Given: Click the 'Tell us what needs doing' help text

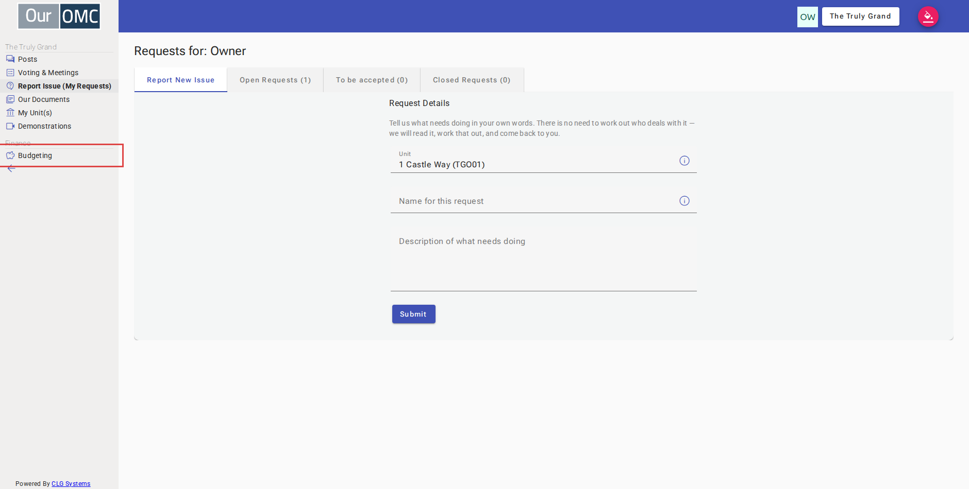Looking at the screenshot, I should (x=542, y=128).
